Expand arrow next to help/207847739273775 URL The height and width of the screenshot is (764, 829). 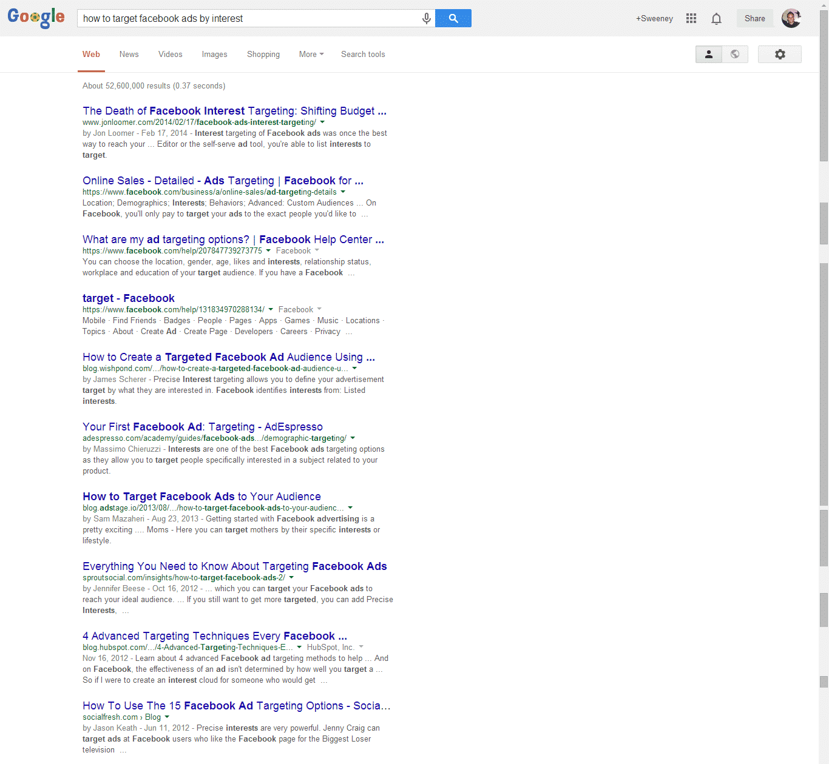268,251
